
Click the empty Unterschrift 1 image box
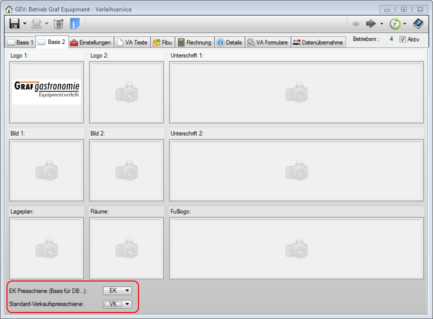pos(296,92)
